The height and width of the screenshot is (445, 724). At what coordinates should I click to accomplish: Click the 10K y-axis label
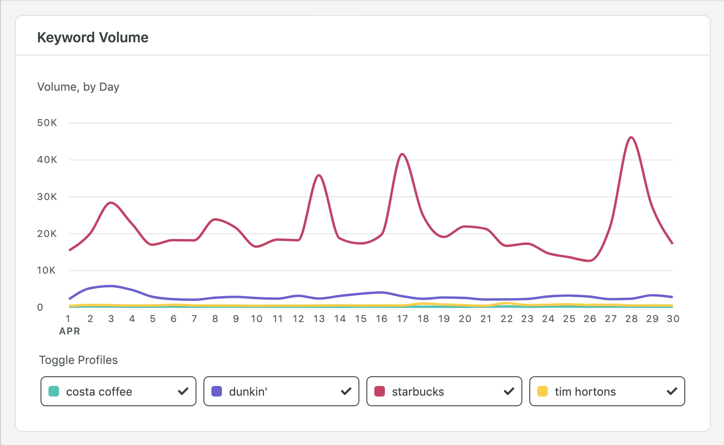(46, 271)
